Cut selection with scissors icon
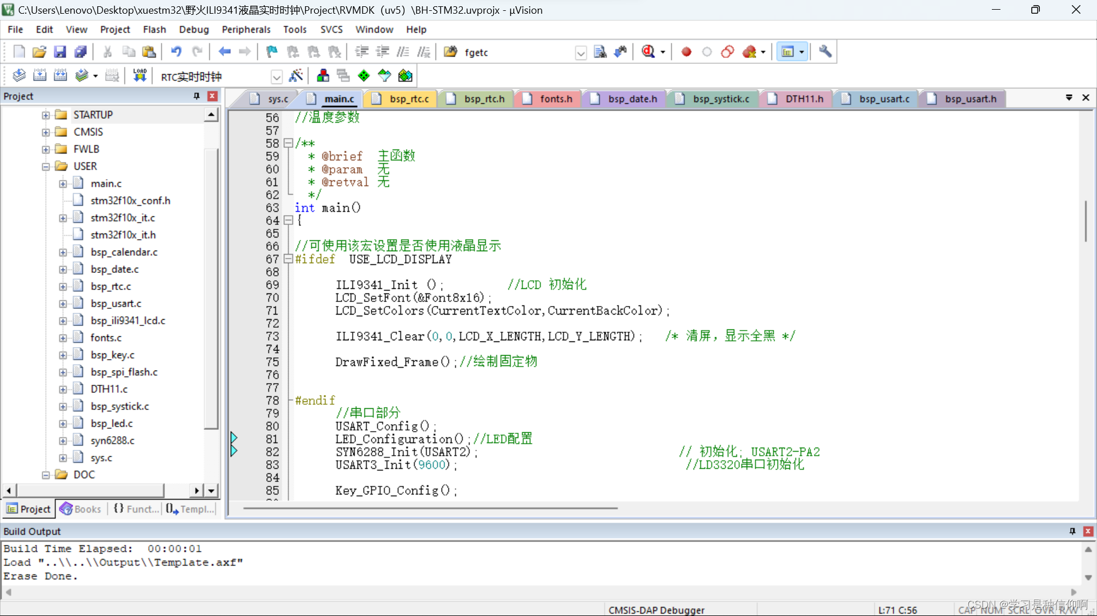1097x616 pixels. pos(107,52)
